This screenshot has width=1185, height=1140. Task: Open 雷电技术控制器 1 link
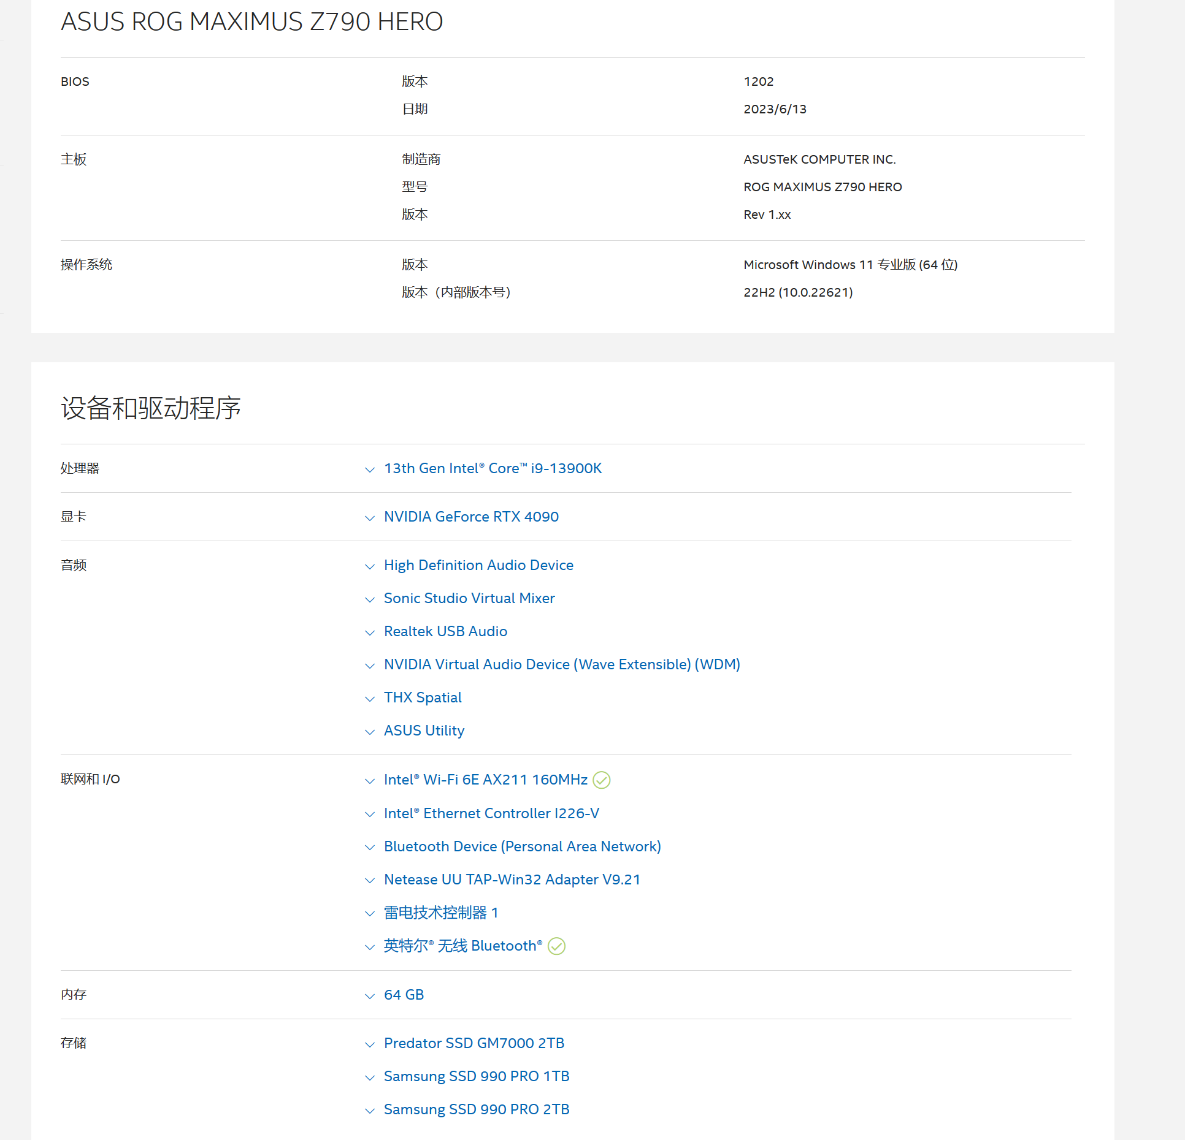tap(441, 913)
